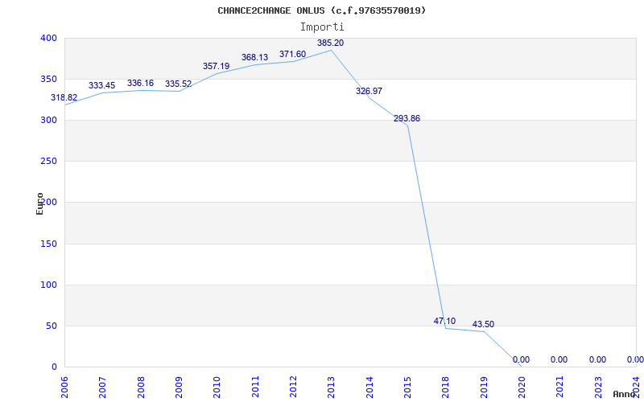Click the 357.19 data label
The image size is (644, 402).
pos(216,66)
